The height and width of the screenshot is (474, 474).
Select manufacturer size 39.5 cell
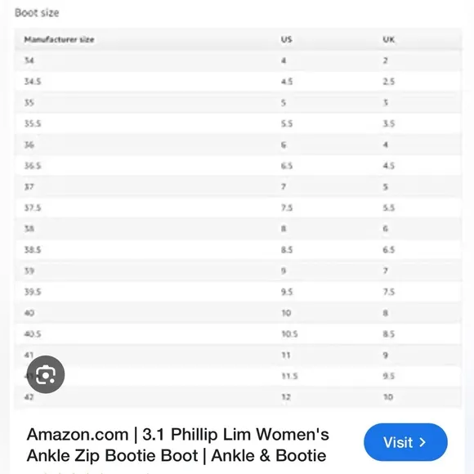pyautogui.click(x=33, y=292)
